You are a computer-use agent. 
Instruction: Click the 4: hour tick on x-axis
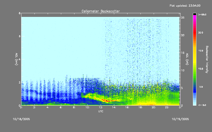pyautogui.click(x=48, y=107)
